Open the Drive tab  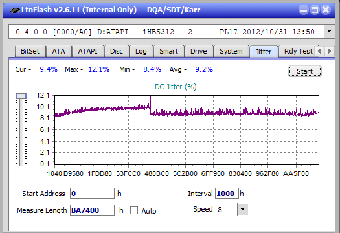coord(199,51)
